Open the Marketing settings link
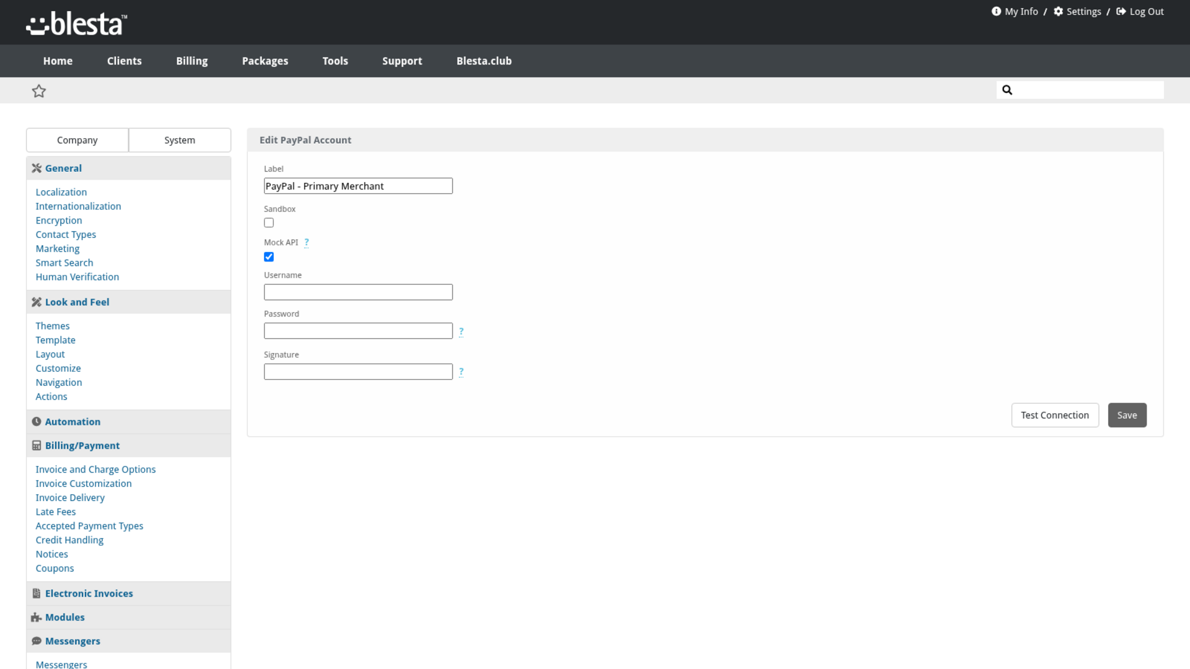Viewport: 1190px width, 669px height. pyautogui.click(x=58, y=248)
